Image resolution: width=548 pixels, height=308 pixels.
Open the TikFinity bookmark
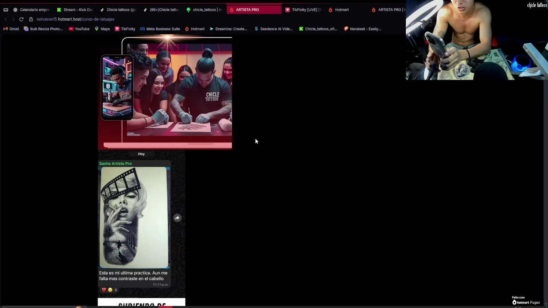pyautogui.click(x=125, y=29)
